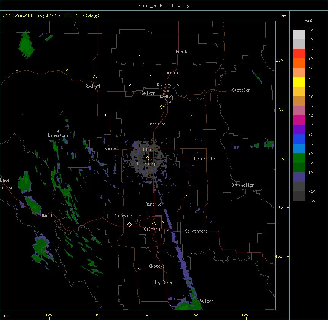Click the ThreeHills label
Screen dimensions: 328x320
203,159
